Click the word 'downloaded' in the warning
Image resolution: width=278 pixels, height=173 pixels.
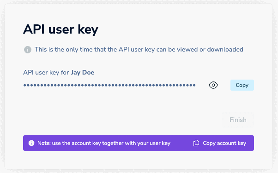tap(225, 50)
